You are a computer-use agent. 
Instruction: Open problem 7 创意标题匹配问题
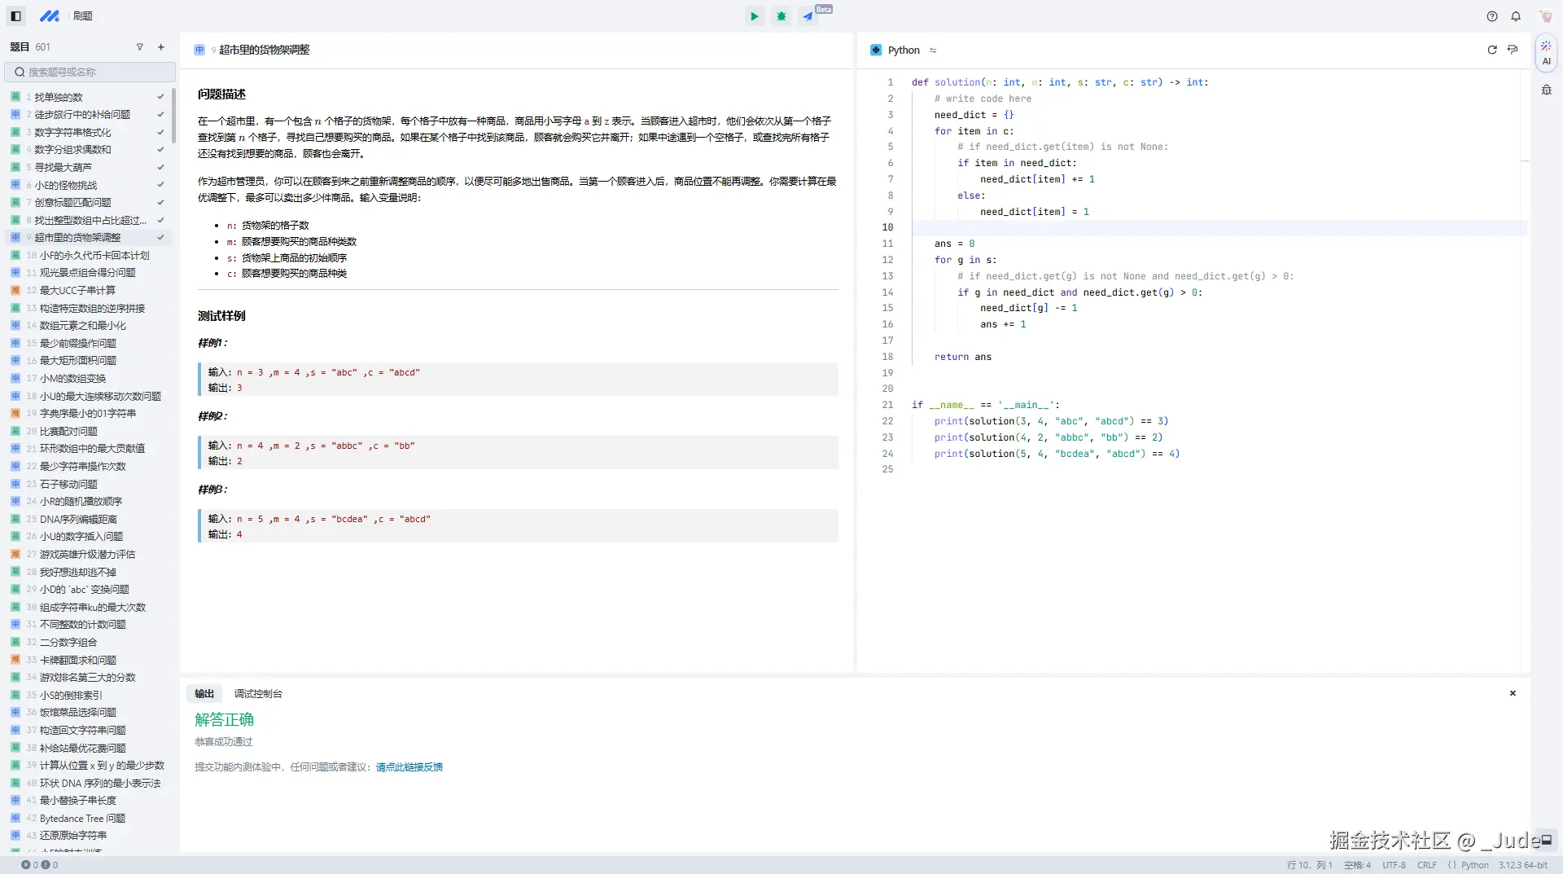88,203
